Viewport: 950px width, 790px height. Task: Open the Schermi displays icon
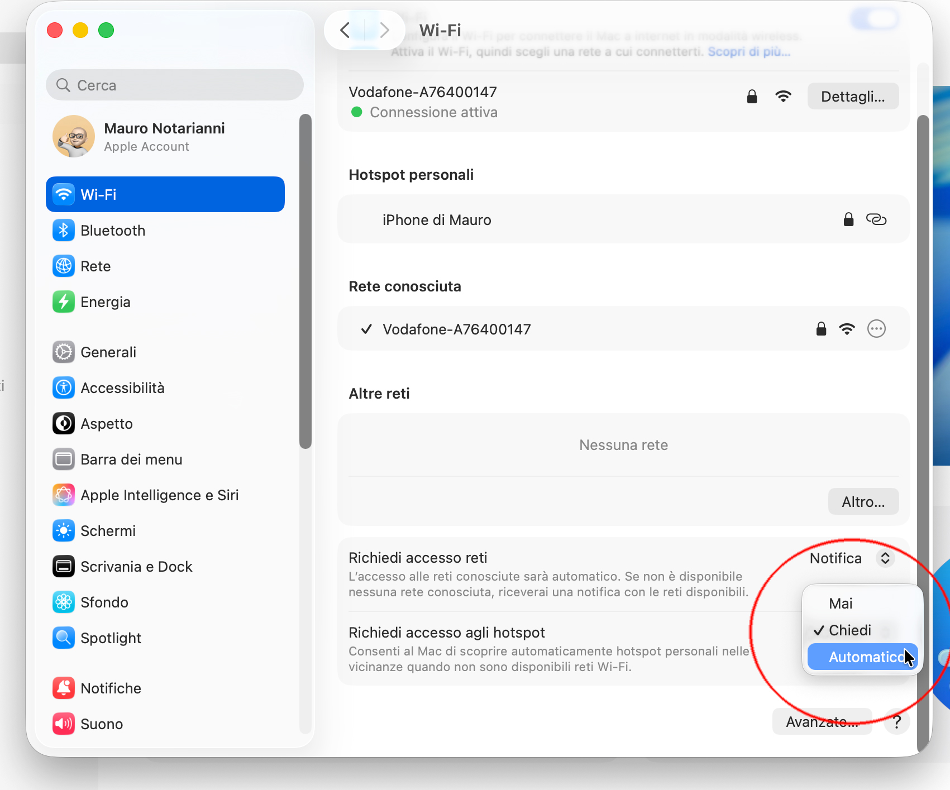coord(64,530)
